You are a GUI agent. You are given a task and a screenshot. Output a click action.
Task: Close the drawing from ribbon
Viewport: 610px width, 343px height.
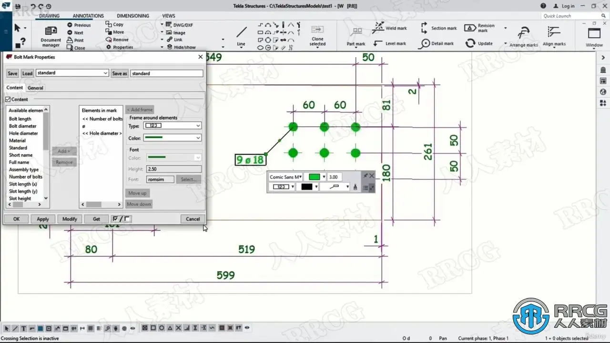tap(76, 48)
